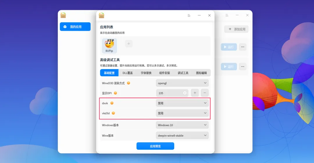Expand the Windows版本 Windows 10 dropdown
314x163 pixels.
182,125
